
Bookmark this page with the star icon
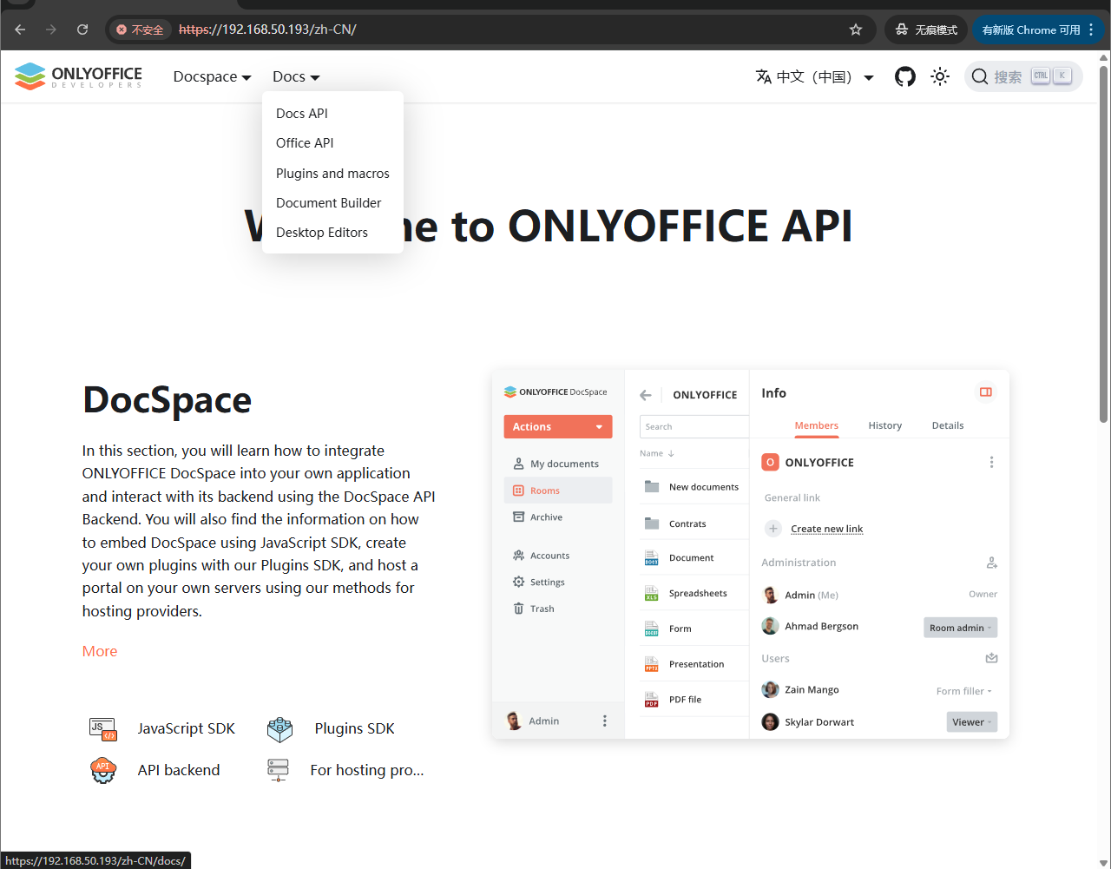click(x=856, y=30)
